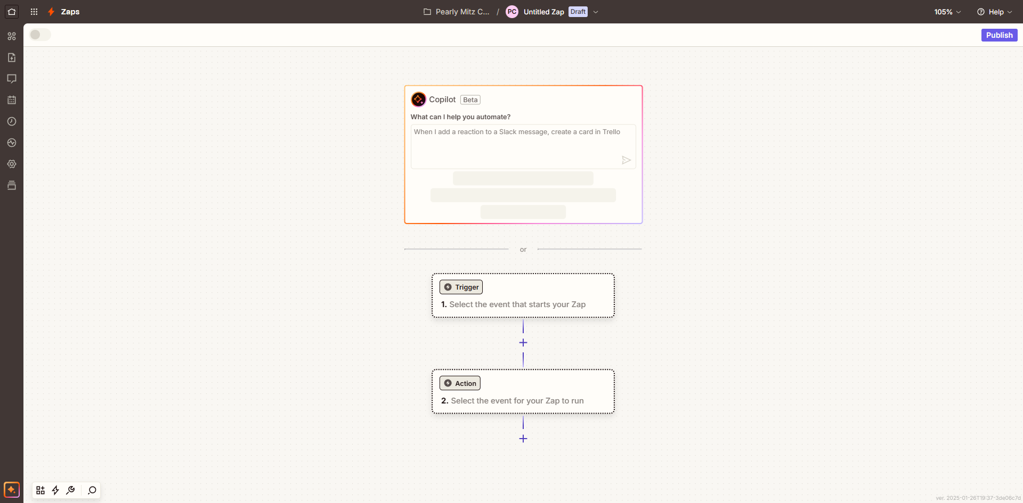This screenshot has width=1023, height=503.
Task: Open the Pearly Mitz folder breadcrumb
Action: click(x=457, y=12)
